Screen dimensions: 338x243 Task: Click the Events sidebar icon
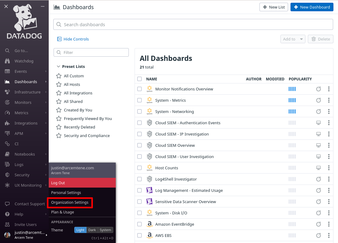tap(7, 71)
